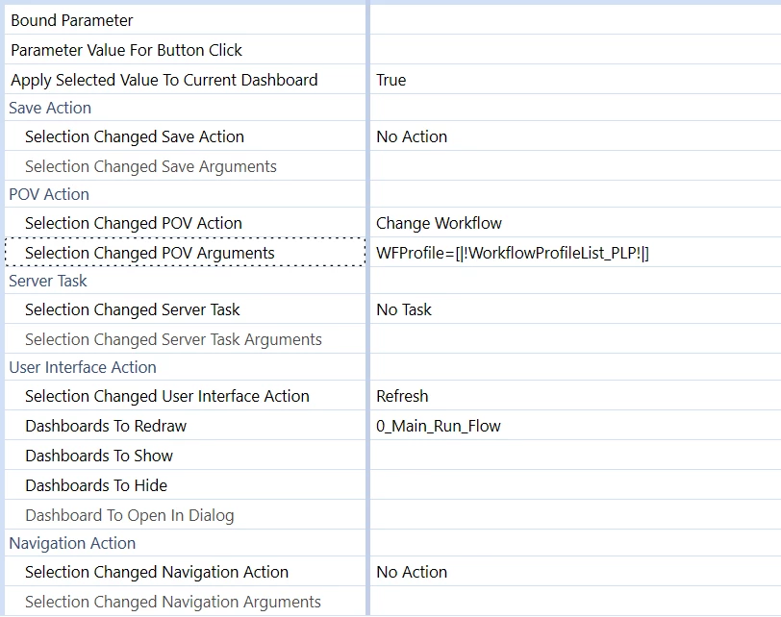Collapse the User Interface Action section
781x617 pixels.
[83, 368]
